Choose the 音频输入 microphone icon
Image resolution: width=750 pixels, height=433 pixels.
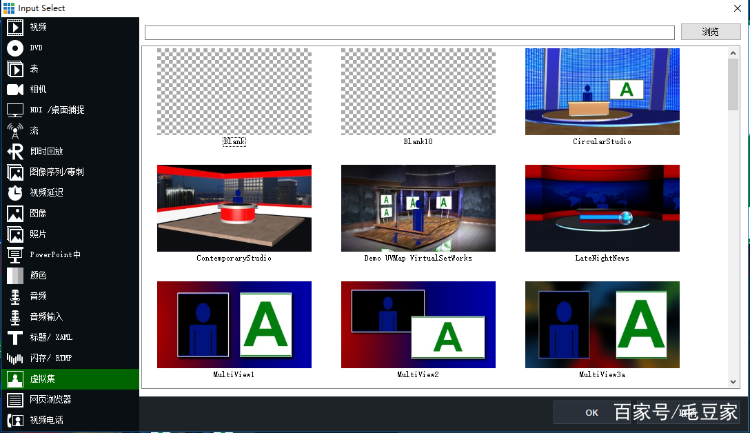click(x=15, y=317)
